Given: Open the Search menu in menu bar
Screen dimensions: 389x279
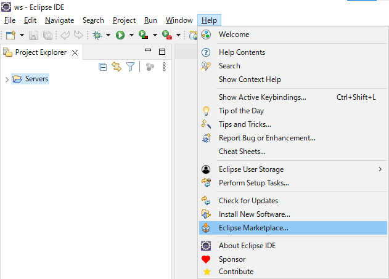Looking at the screenshot, I should (x=93, y=20).
